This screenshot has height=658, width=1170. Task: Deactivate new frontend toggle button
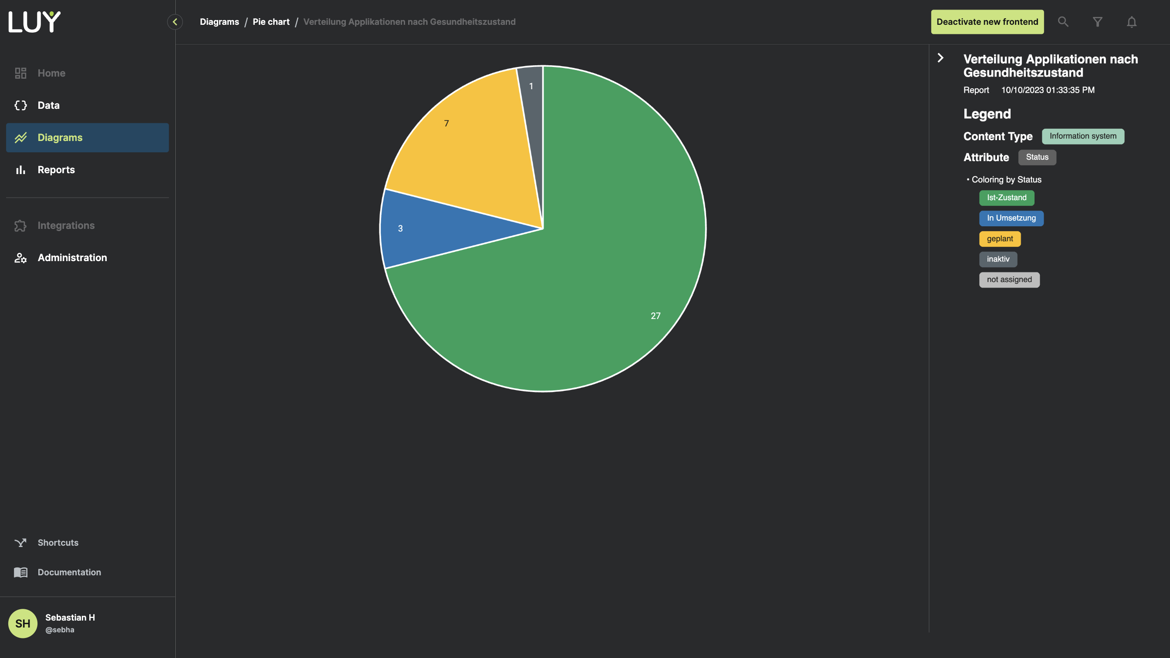[x=987, y=22]
